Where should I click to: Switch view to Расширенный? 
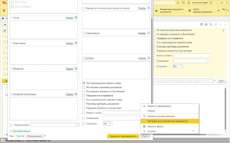click(x=34, y=136)
